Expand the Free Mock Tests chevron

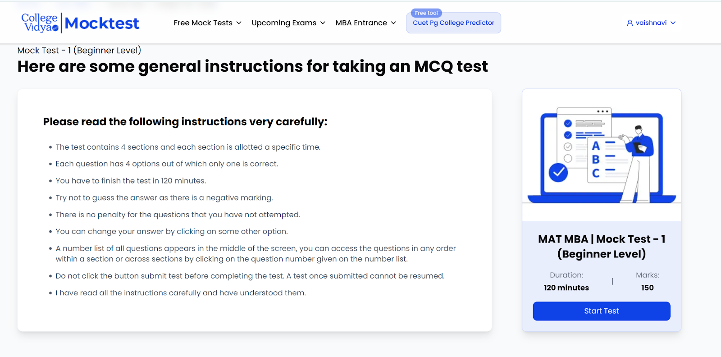tap(239, 23)
